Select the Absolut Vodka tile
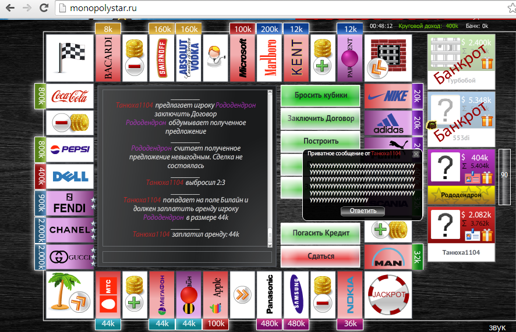The image size is (516, 332). (x=189, y=58)
